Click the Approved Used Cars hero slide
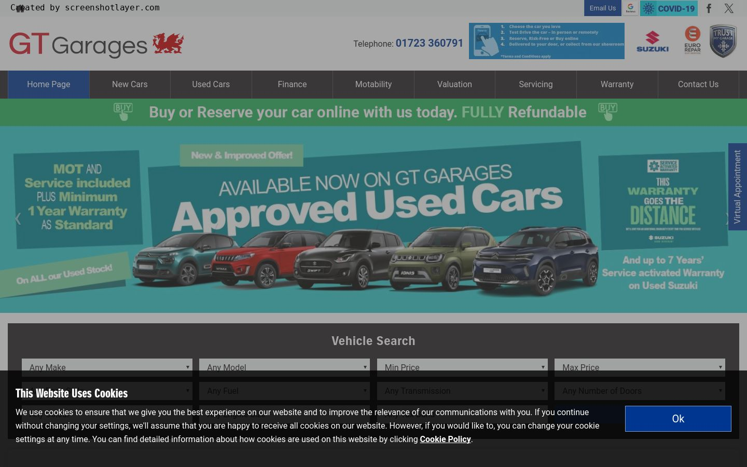Image resolution: width=747 pixels, height=467 pixels. 374,219
